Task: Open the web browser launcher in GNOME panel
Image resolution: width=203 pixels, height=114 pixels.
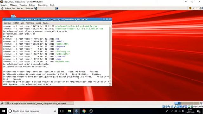Action: pos(36,8)
